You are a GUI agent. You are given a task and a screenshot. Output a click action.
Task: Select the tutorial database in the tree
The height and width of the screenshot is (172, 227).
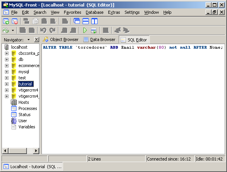point(26,84)
